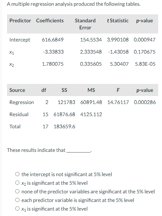Click the 'A multiple regression analysis' question text
This screenshot has width=162, height=216.
(74, 4)
